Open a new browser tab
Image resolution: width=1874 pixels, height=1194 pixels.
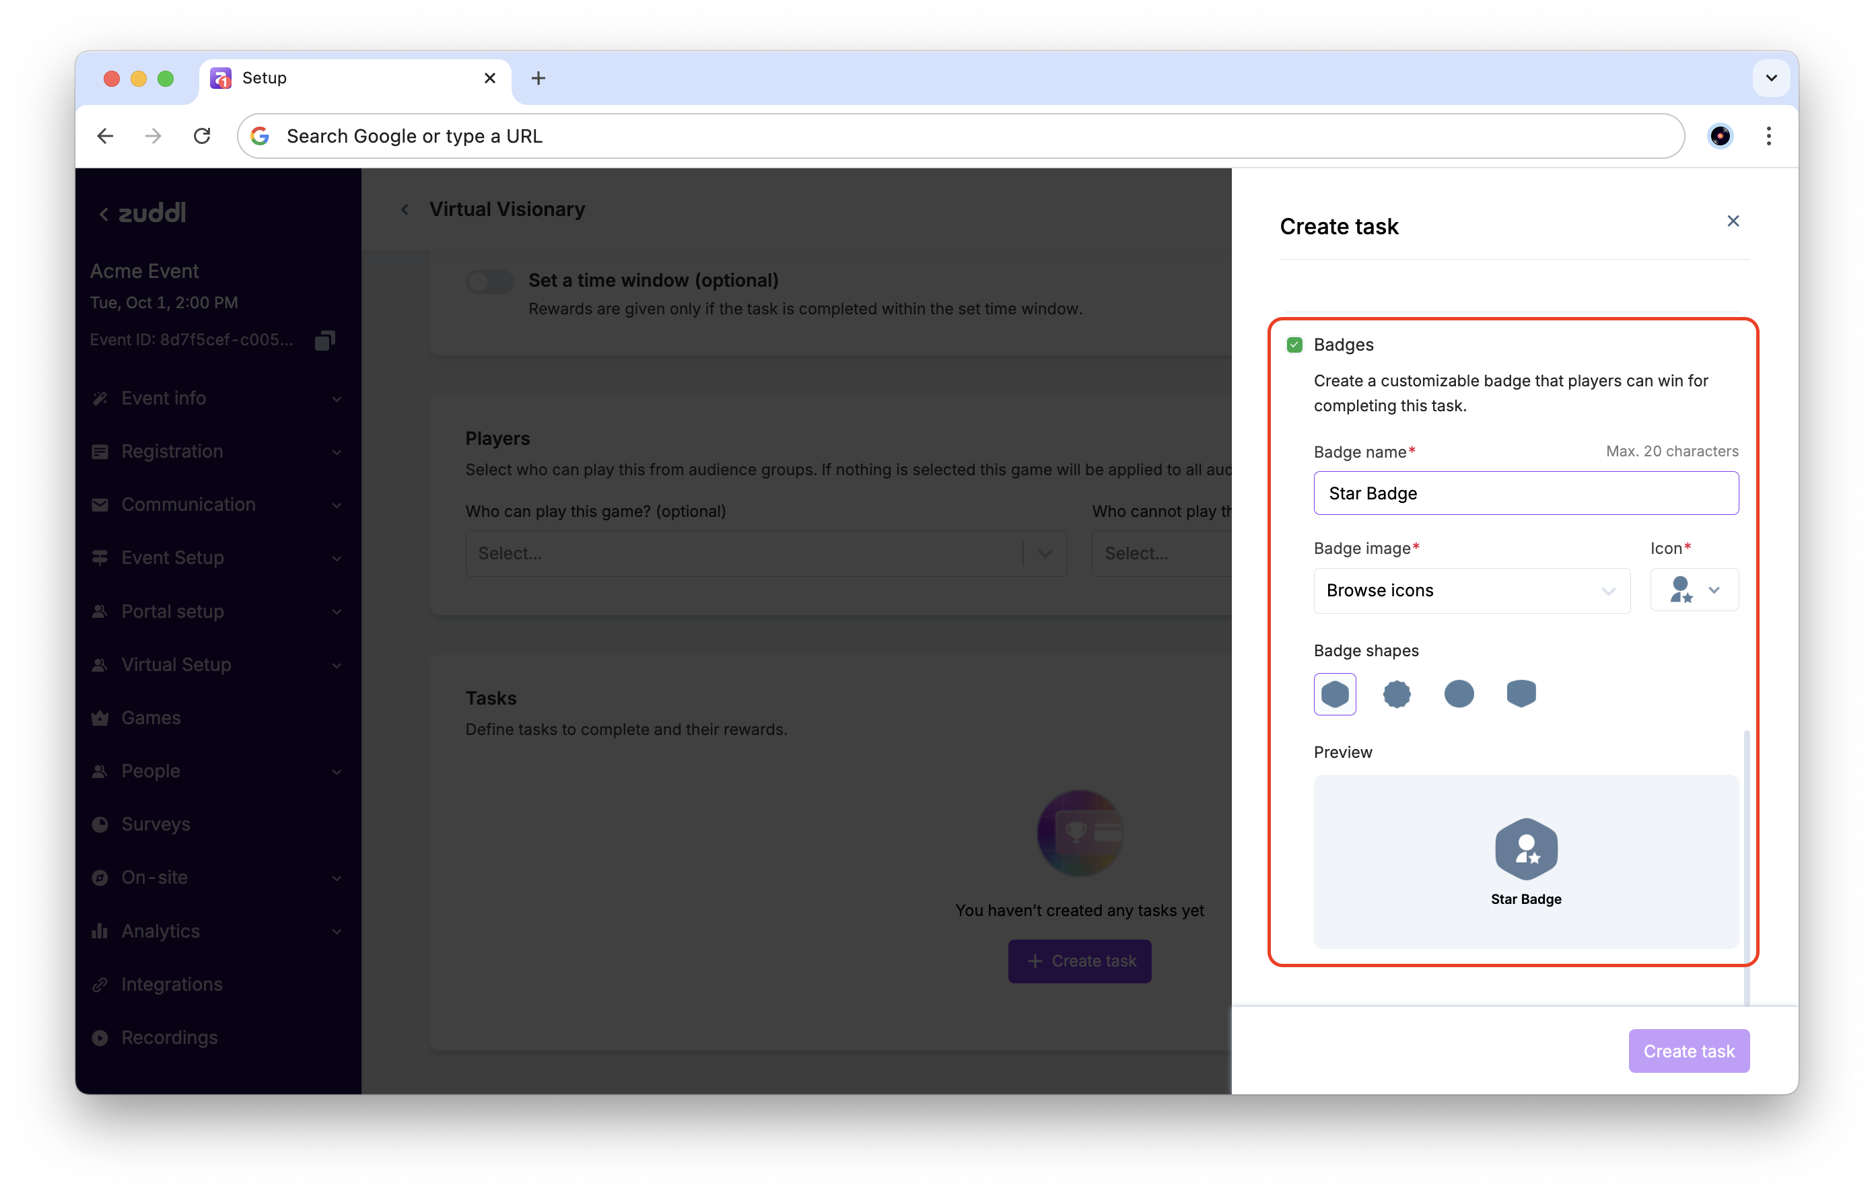pos(538,79)
